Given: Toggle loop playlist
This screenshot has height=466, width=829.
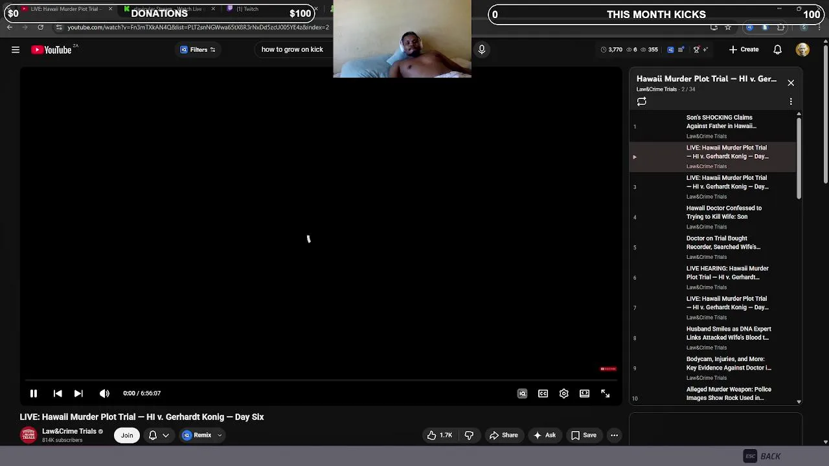Looking at the screenshot, I should click(x=642, y=102).
